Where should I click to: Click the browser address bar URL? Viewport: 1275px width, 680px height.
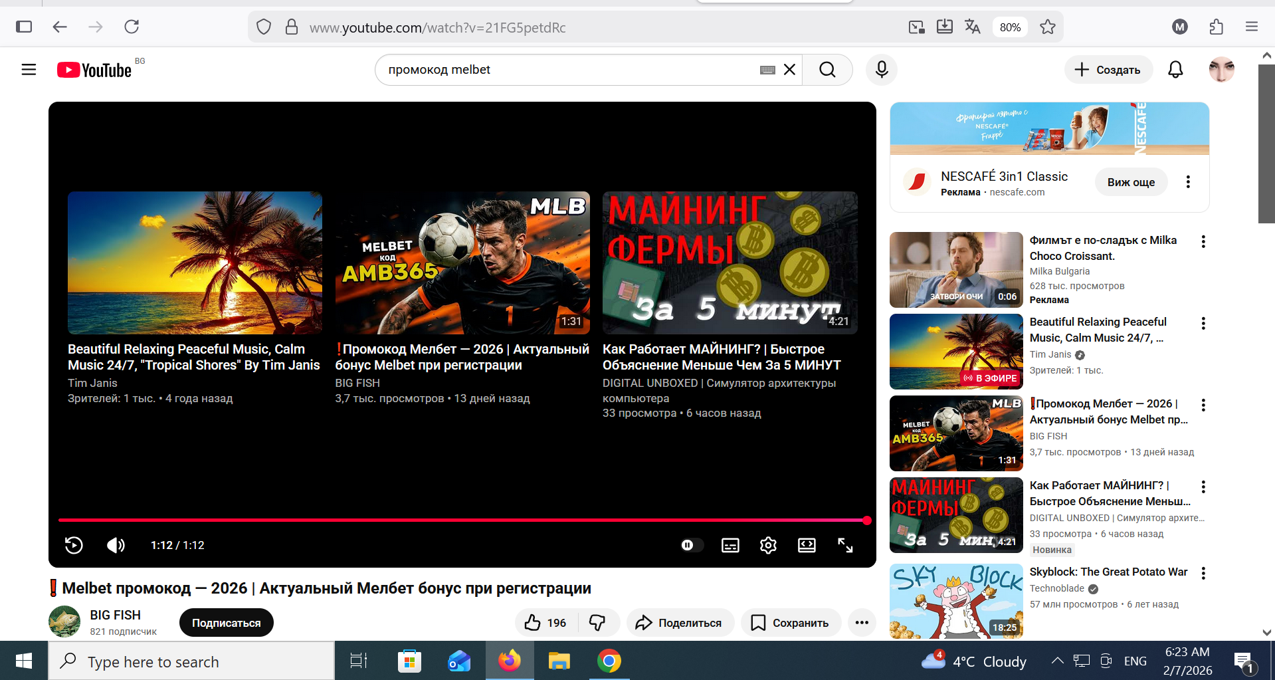438,27
